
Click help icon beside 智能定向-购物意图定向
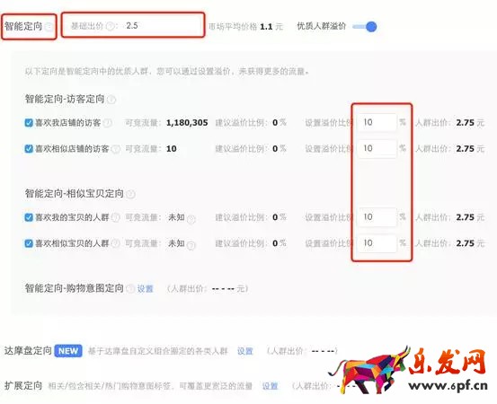pos(130,289)
